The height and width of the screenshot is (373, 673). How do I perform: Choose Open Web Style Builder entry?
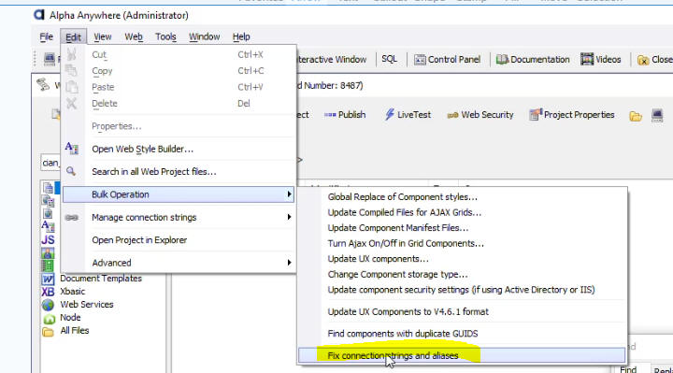click(x=142, y=149)
